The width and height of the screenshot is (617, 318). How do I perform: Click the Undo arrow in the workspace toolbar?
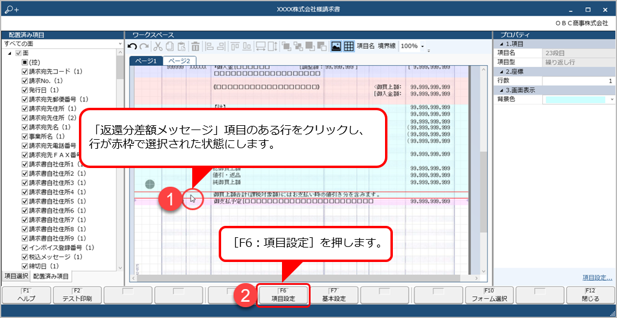[x=133, y=46]
